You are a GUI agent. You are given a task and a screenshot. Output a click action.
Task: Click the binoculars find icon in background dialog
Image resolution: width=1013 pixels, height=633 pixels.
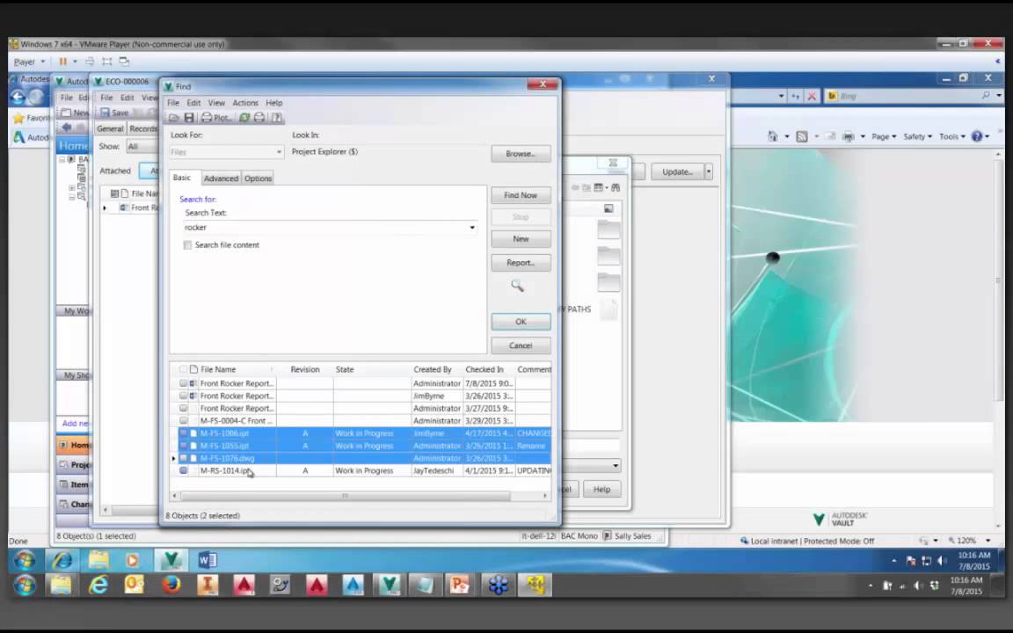(x=616, y=187)
